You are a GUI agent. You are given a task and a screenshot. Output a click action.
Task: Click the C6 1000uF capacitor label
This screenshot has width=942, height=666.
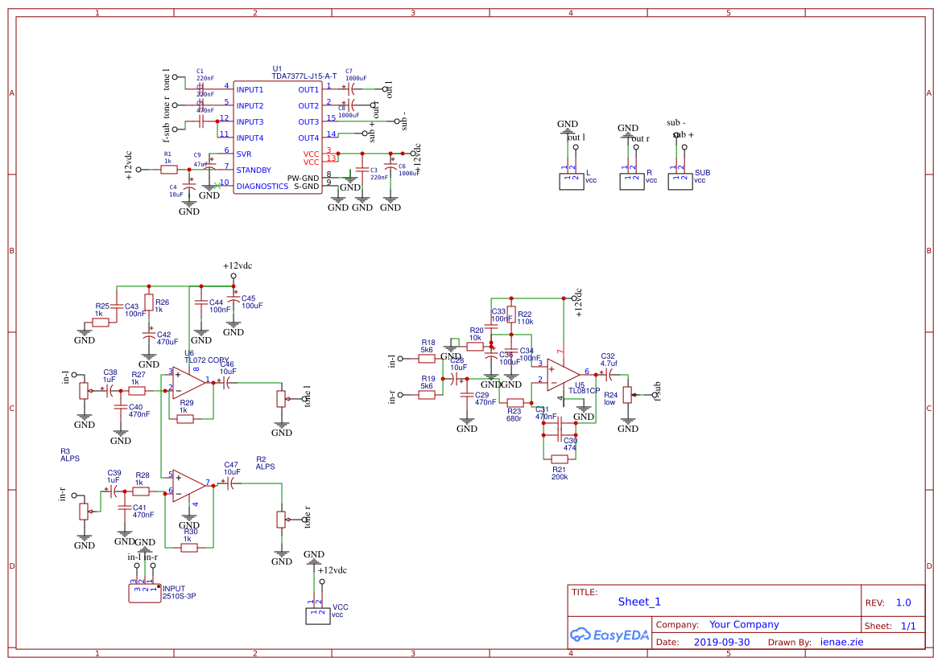coord(408,170)
